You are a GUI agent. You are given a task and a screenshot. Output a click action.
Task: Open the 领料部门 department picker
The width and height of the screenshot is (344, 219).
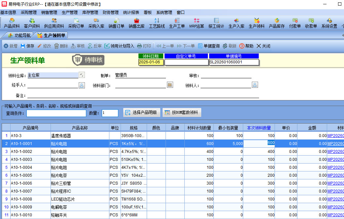point(170,85)
